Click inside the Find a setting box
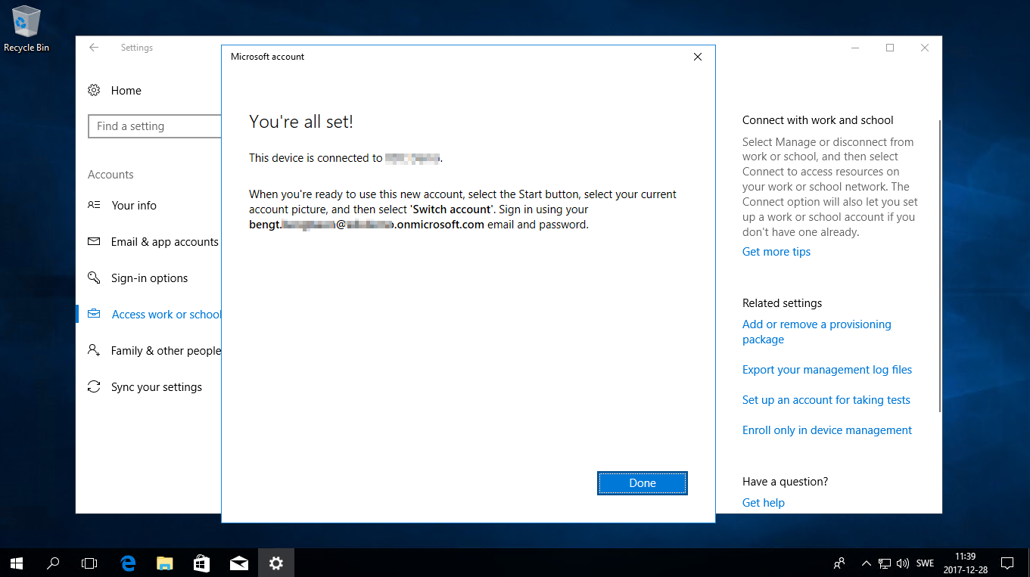Screen dimensions: 1030x577 click(154, 126)
